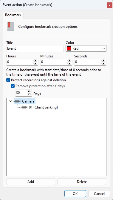Increase Minutes with the up spinner arrow

(69, 61)
